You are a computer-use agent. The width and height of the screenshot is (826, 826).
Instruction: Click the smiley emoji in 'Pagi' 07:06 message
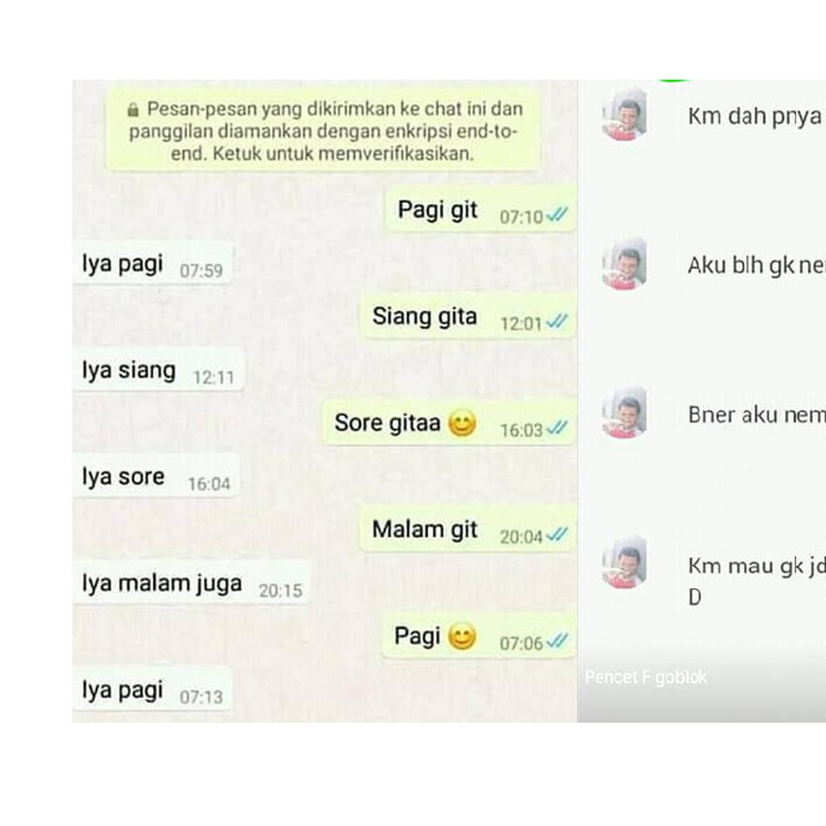pyautogui.click(x=462, y=636)
